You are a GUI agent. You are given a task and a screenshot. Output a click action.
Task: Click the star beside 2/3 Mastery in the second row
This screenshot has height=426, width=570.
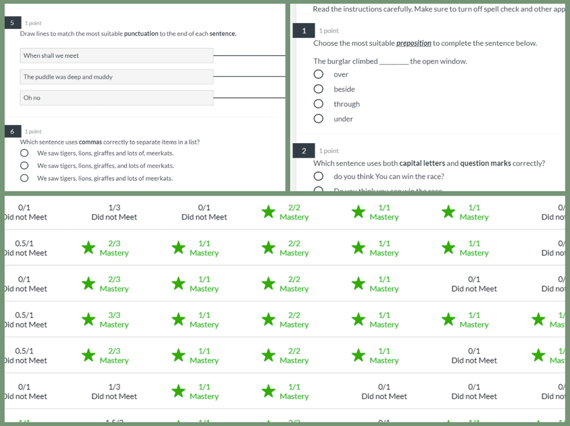tap(88, 248)
